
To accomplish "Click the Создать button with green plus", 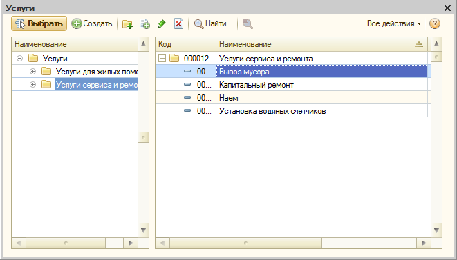I will 92,23.
